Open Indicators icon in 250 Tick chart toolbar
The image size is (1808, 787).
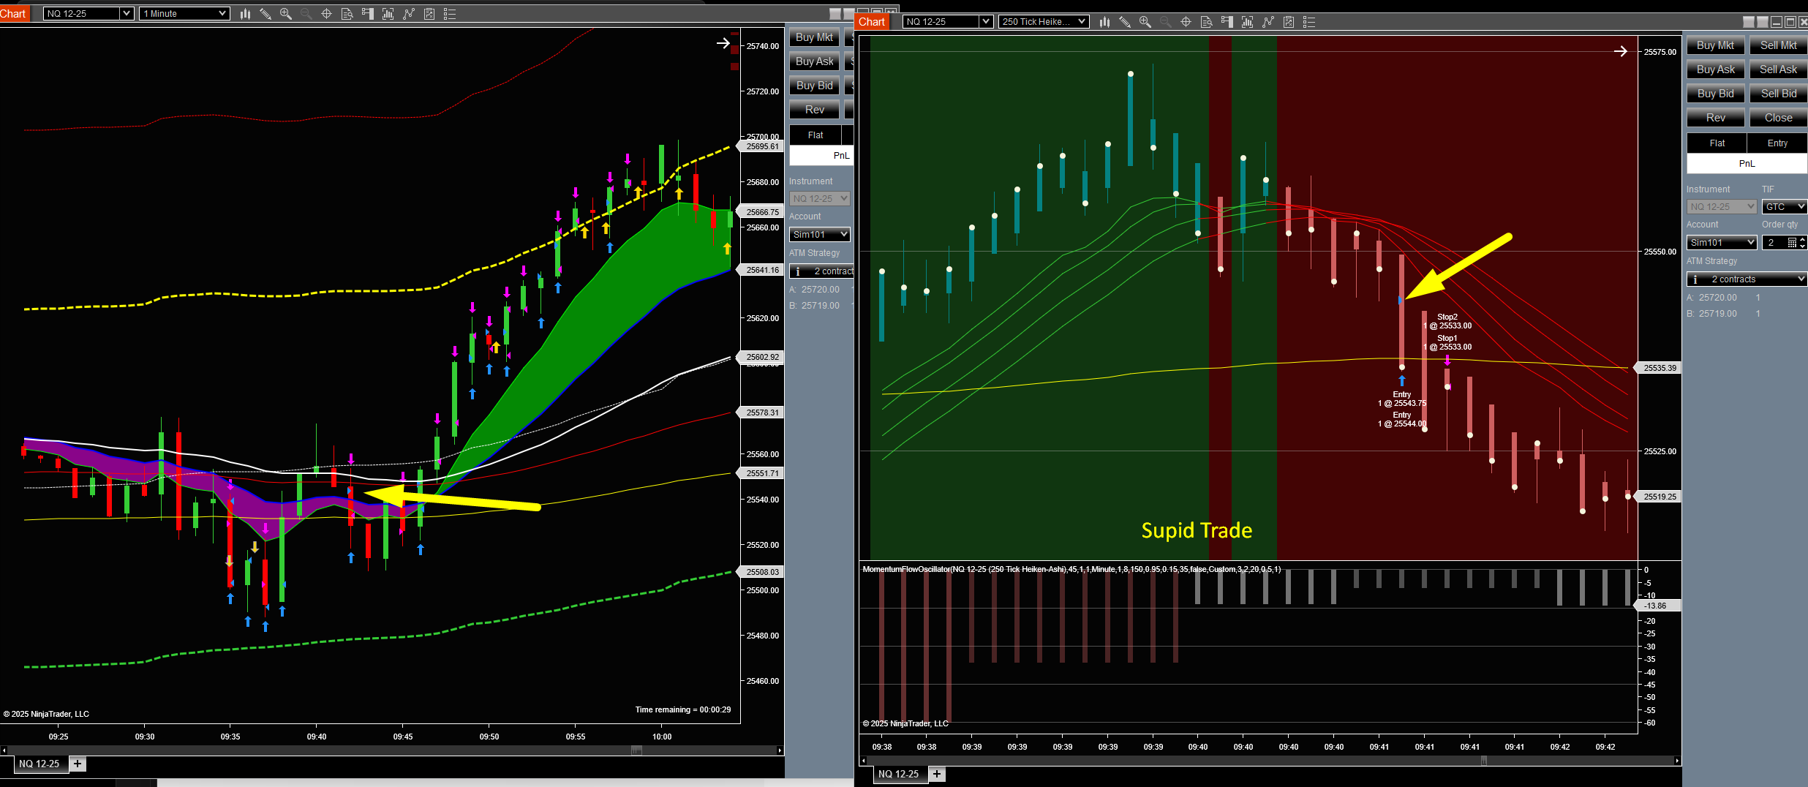pyautogui.click(x=1268, y=22)
